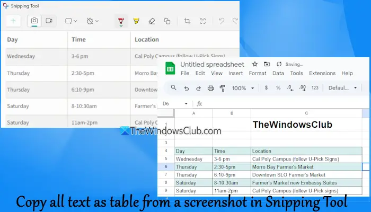This screenshot has width=371, height=212.
Task: Click the Location header cell in Sheets
Action: pos(306,151)
